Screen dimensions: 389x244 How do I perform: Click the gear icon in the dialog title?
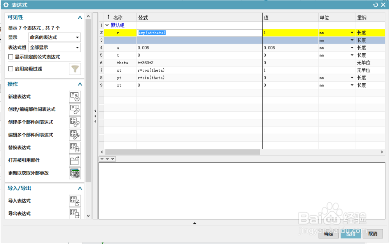6,5
